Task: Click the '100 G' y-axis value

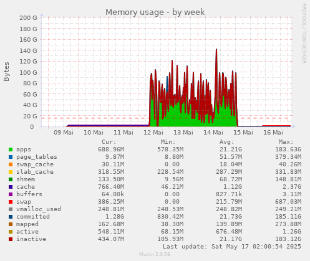Action: tap(28, 72)
